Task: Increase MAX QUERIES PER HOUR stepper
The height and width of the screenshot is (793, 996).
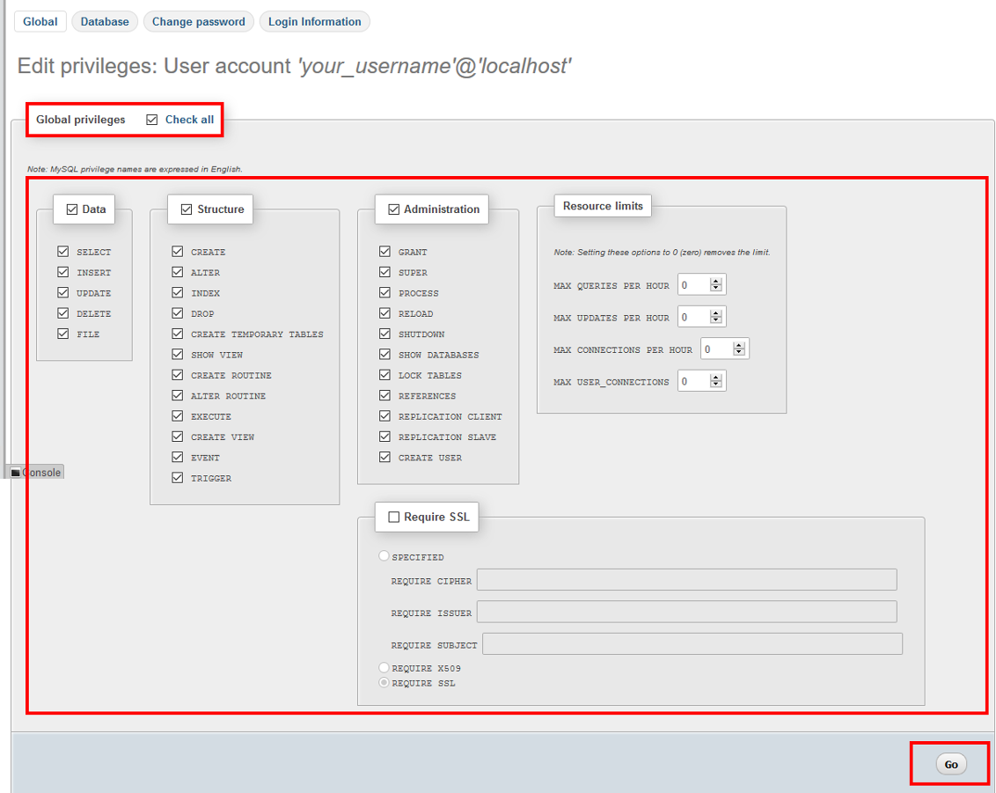Action: coord(716,282)
